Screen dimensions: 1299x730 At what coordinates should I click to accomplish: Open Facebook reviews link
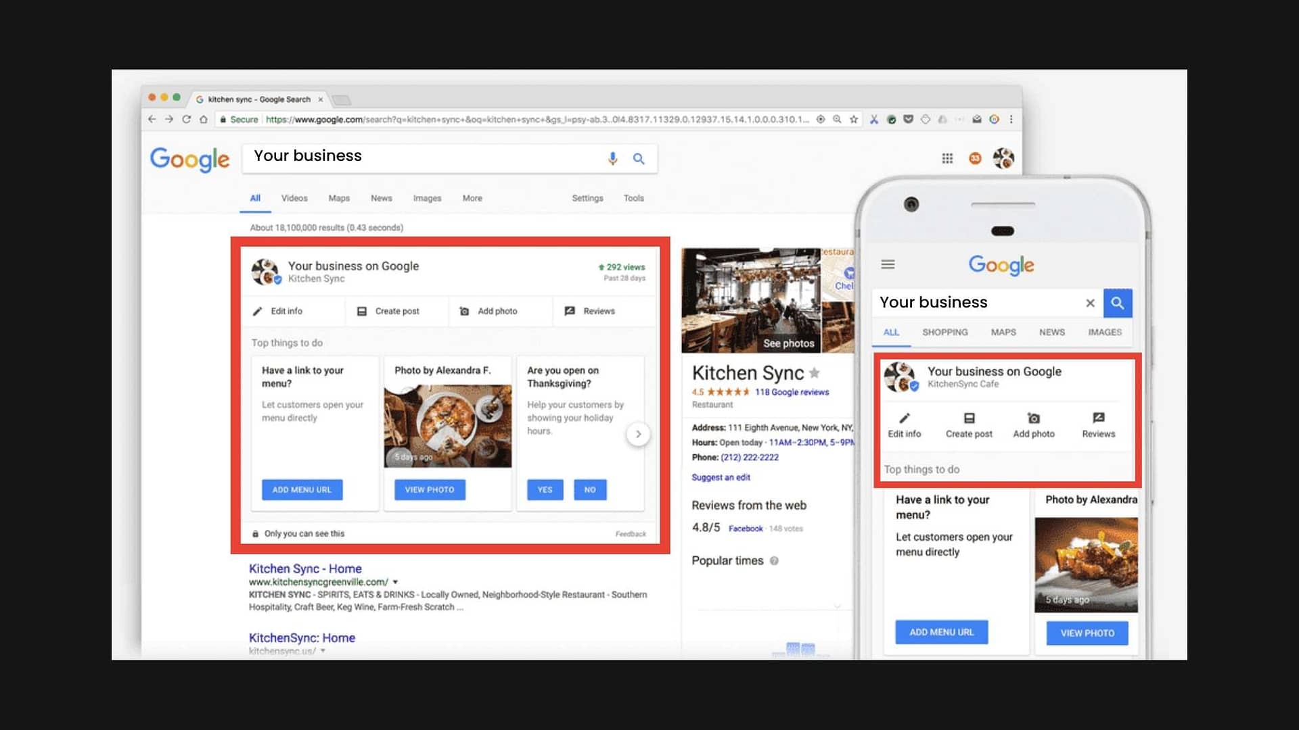(x=746, y=529)
